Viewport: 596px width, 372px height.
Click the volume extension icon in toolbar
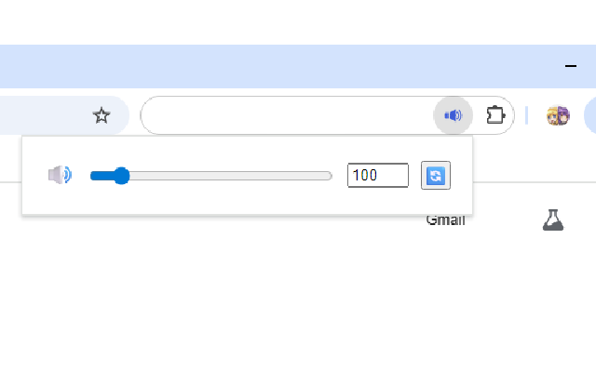pos(454,115)
